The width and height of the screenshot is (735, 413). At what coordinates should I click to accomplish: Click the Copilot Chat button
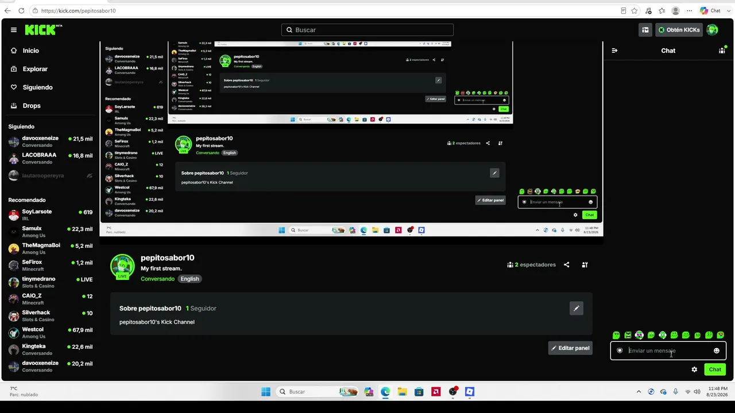pyautogui.click(x=710, y=10)
